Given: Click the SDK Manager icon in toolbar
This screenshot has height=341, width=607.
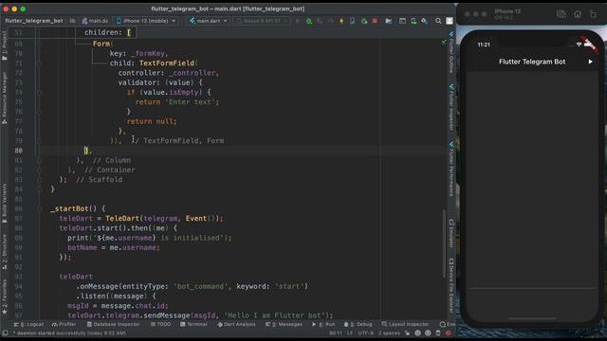Looking at the screenshot, I should tap(425, 21).
